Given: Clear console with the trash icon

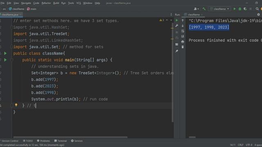Looking at the screenshot, I should click(x=183, y=47).
